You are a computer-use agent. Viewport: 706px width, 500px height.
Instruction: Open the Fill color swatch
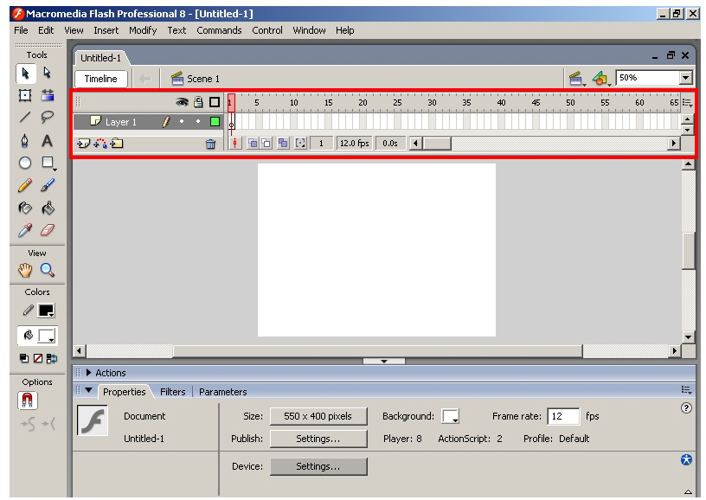click(47, 336)
